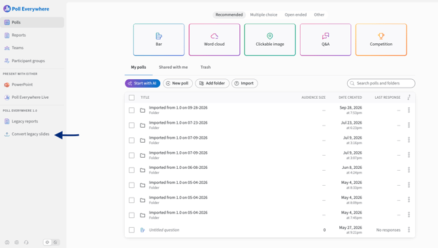438x248 pixels.
Task: Open the Trash tab
Action: (205, 67)
